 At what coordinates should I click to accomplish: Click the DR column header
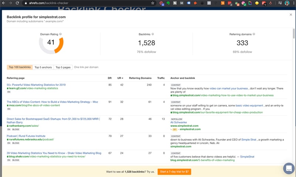tap(110, 78)
